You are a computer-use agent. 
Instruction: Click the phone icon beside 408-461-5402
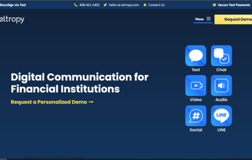[75, 5]
